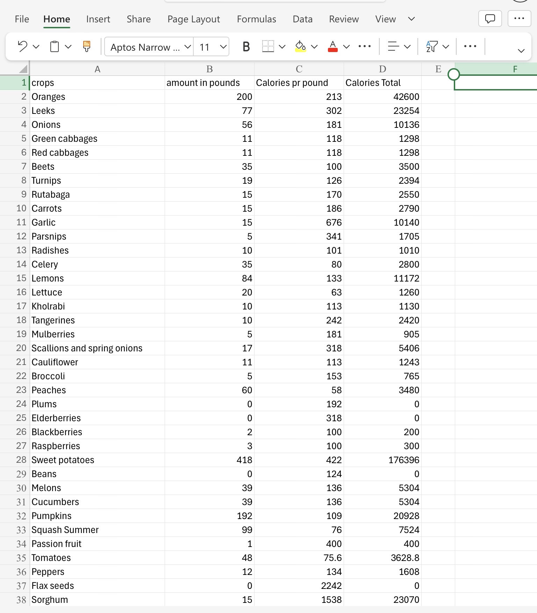Screen dimensions: 537x613
Task: Click the Undo icon
Action: point(22,46)
